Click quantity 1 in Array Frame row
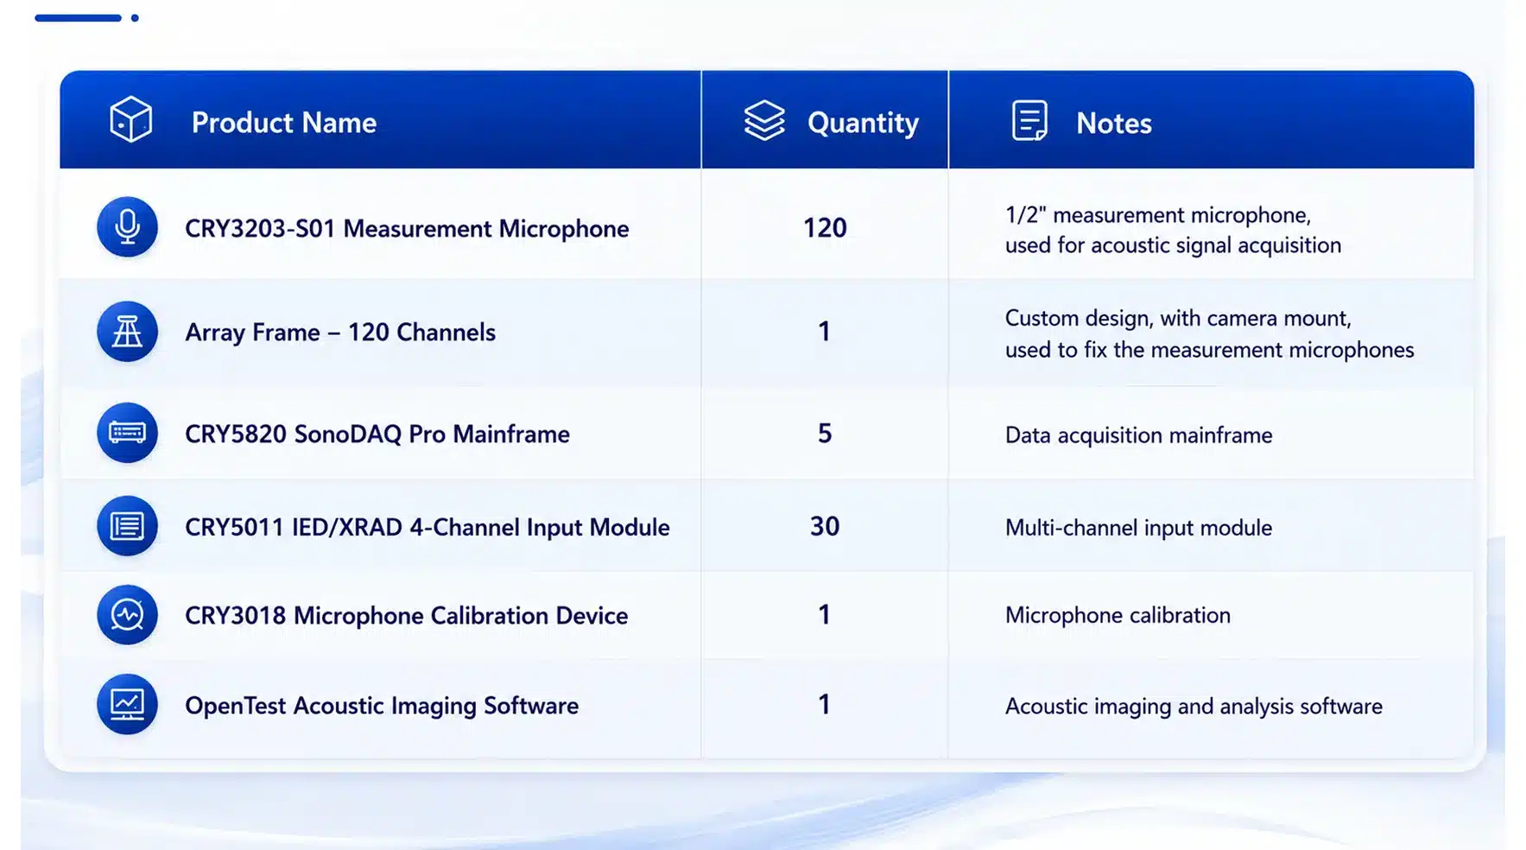Screen dimensions: 1526x850 tap(825, 332)
